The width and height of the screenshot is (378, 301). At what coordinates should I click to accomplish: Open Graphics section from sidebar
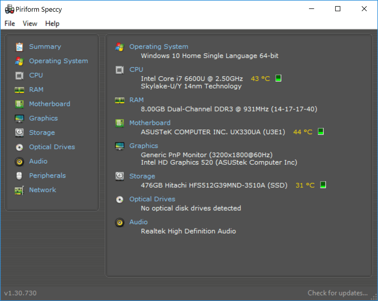43,118
